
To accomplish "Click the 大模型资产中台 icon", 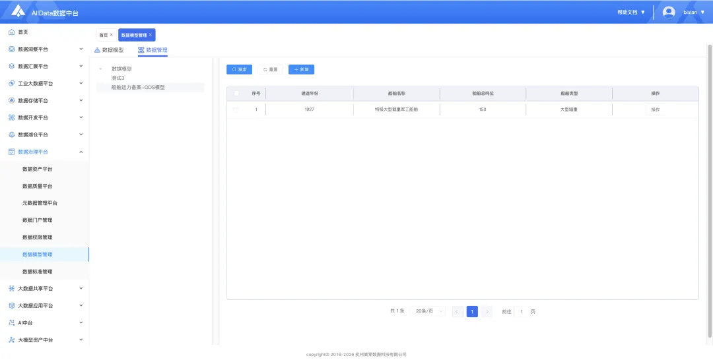I will pyautogui.click(x=12, y=340).
